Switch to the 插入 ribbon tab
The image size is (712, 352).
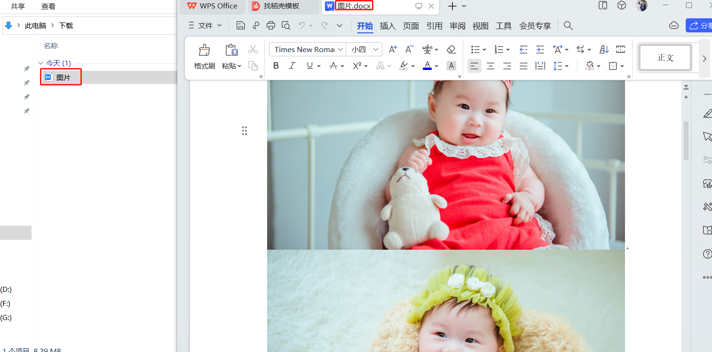click(388, 26)
